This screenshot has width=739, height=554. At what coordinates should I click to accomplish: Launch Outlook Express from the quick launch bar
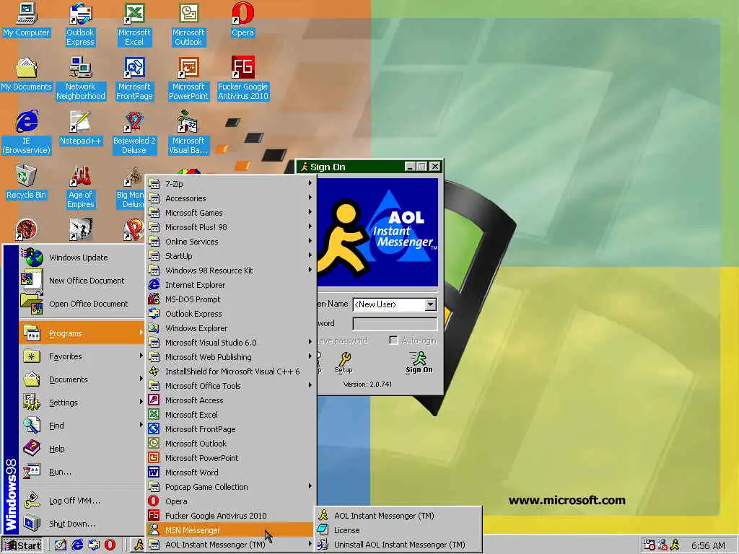(x=93, y=545)
